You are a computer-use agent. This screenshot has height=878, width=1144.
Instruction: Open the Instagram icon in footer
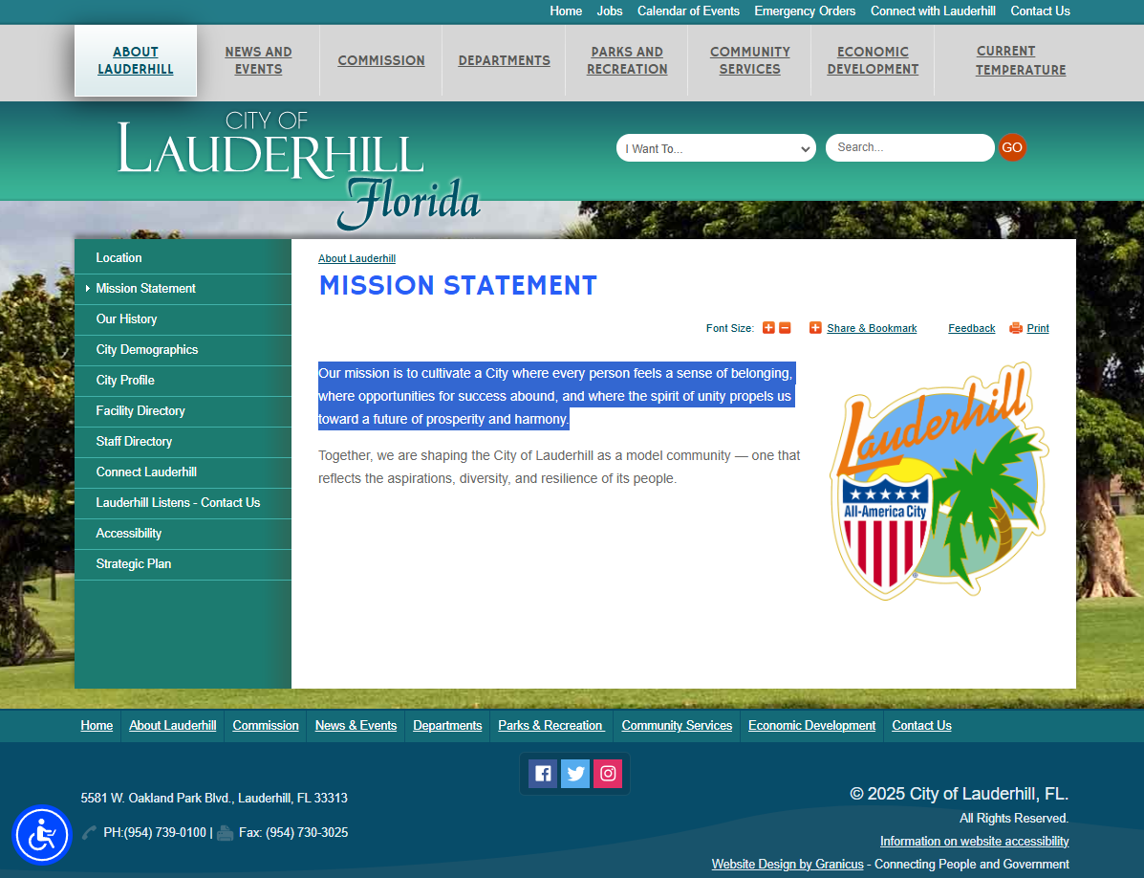click(x=608, y=774)
